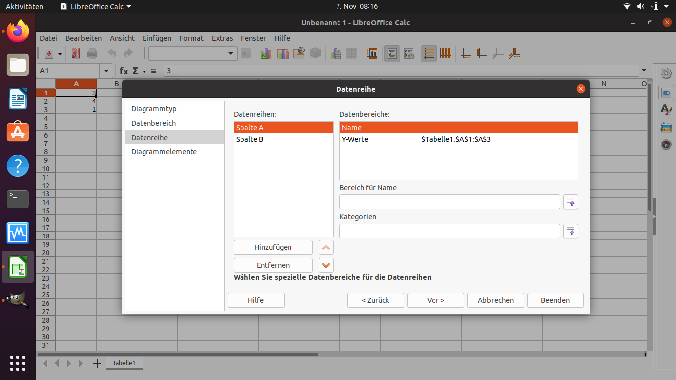Image resolution: width=676 pixels, height=380 pixels.
Task: Click the Data Ranges icon
Action: coord(336,53)
